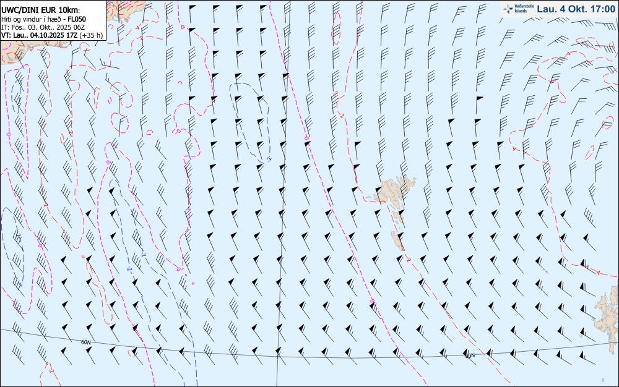Click the "VT: Lau.. 04.10.2025 17Z (+35 h)" line
Viewport: 619px width, 387px height.
pos(52,35)
